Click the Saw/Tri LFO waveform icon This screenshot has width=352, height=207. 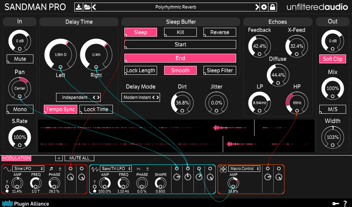[95, 169]
